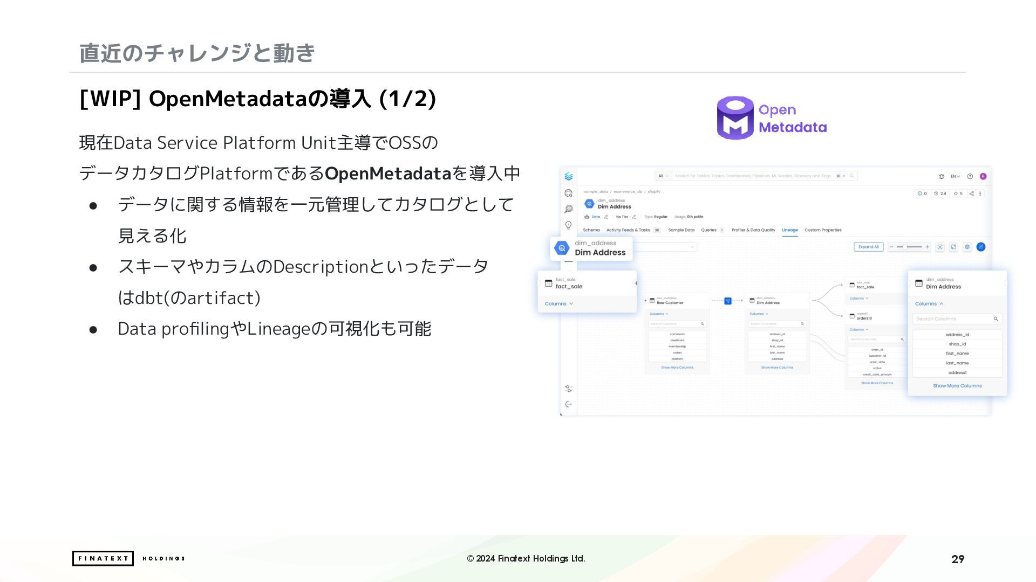Expand Columns in the enlarged fact_sale card
The image size is (1036, 582).
pyautogui.click(x=559, y=304)
